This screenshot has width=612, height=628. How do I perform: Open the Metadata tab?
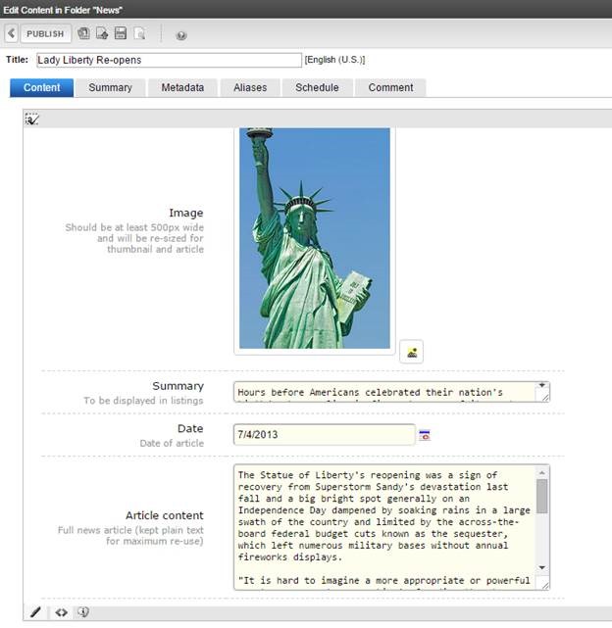tap(181, 87)
